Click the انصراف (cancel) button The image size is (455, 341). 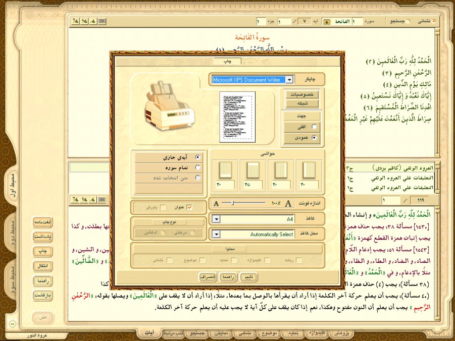click(208, 277)
